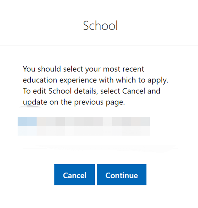Image resolution: width=198 pixels, height=208 pixels.
Task: Click the "To edit" sentence start
Action: point(31,91)
